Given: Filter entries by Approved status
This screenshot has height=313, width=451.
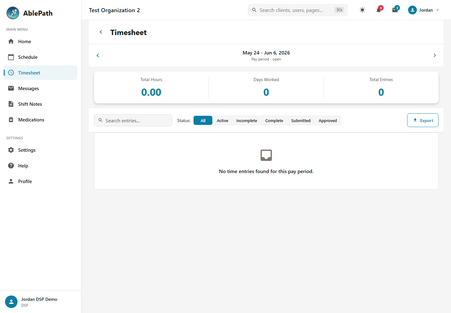Looking at the screenshot, I should click(x=328, y=121).
